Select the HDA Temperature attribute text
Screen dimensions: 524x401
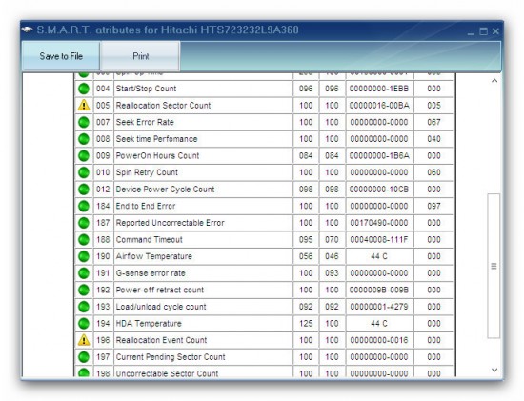click(x=149, y=324)
